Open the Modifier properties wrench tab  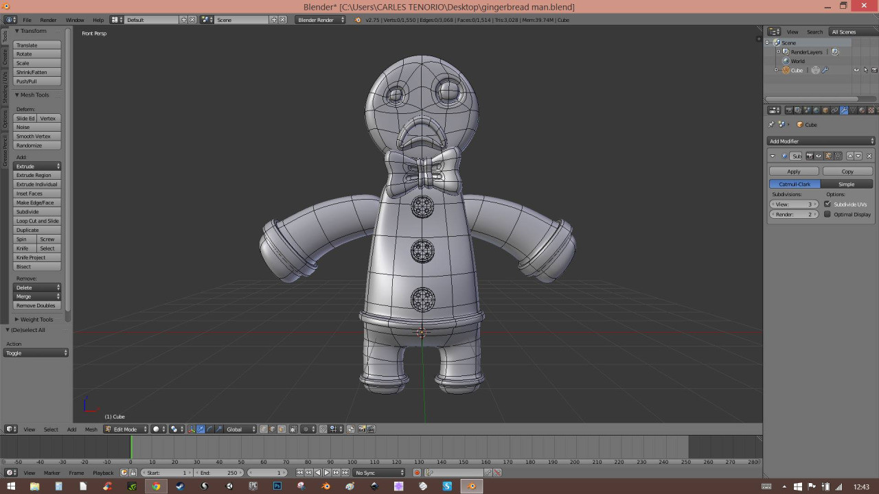(x=843, y=110)
